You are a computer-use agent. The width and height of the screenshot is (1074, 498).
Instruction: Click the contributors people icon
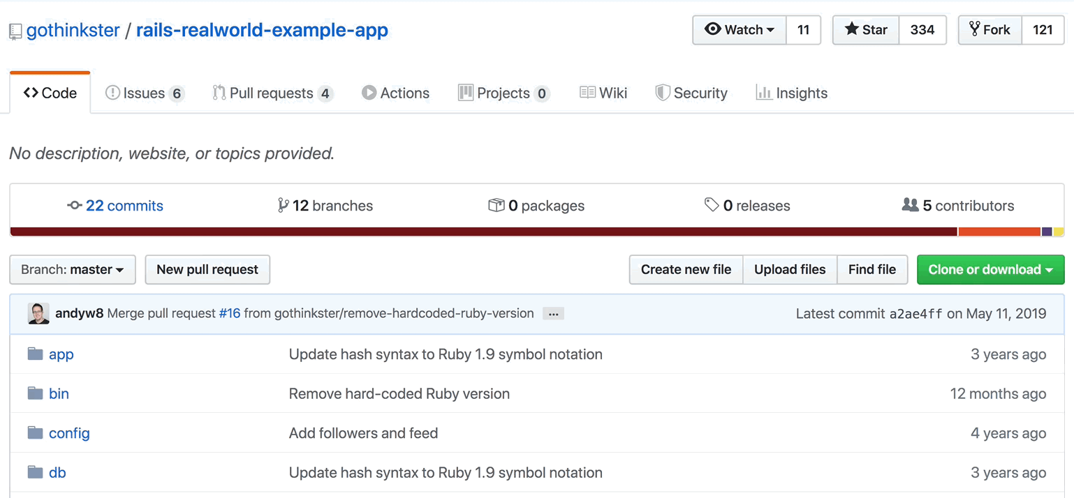[910, 205]
